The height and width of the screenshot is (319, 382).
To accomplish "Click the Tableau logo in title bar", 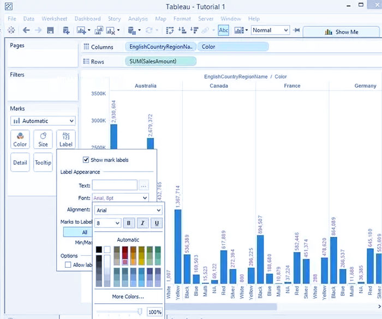I will [x=9, y=7].
